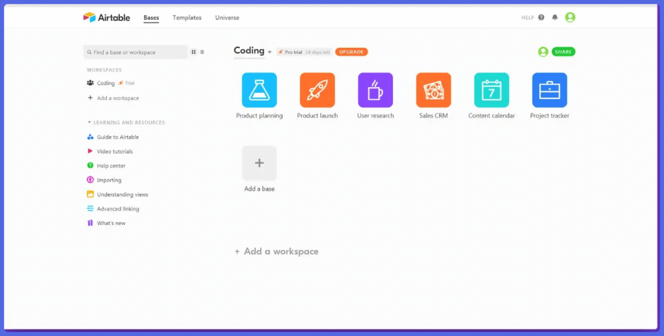This screenshot has height=336, width=664.
Task: Click the Project tracker label
Action: (x=549, y=115)
